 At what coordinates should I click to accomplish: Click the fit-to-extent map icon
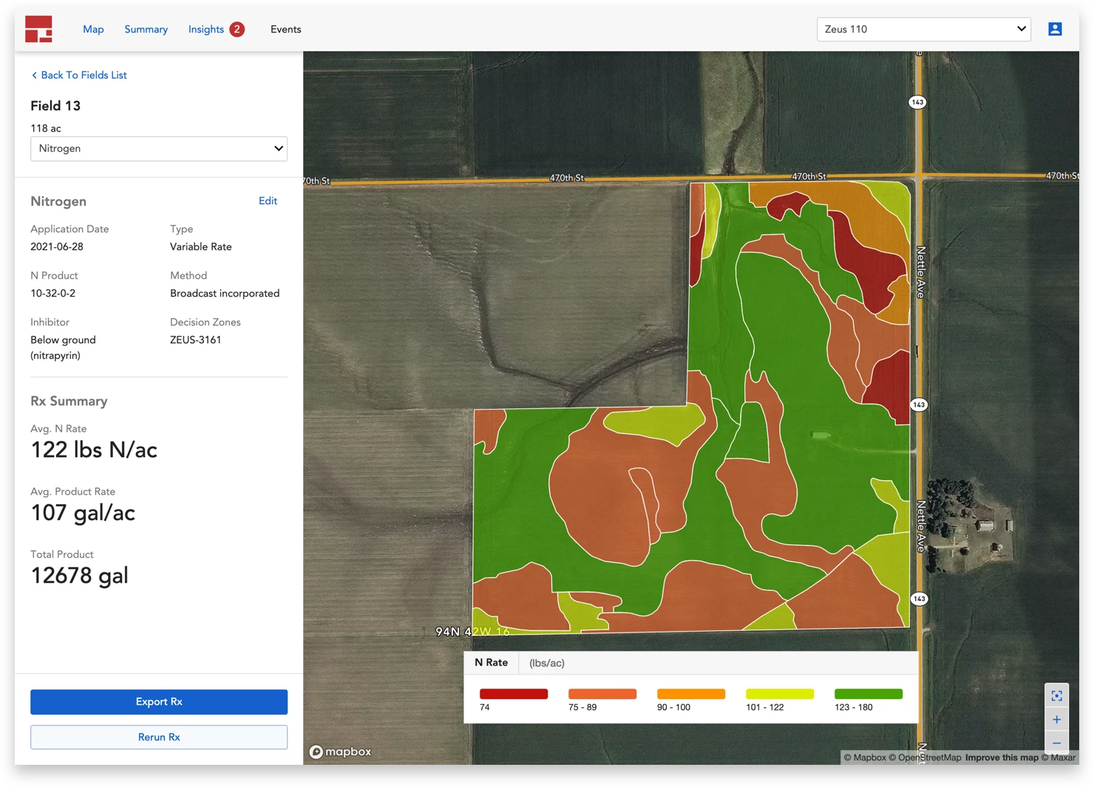(1056, 695)
